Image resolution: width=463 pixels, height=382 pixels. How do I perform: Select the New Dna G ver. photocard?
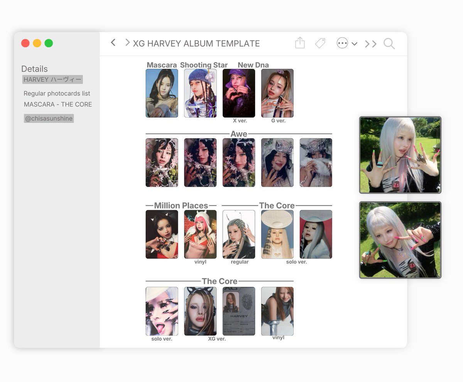pyautogui.click(x=277, y=93)
